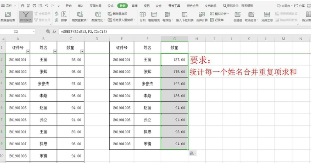
Task: Open the 高亮重复项 dropdown arrow
Action: coord(88,20)
